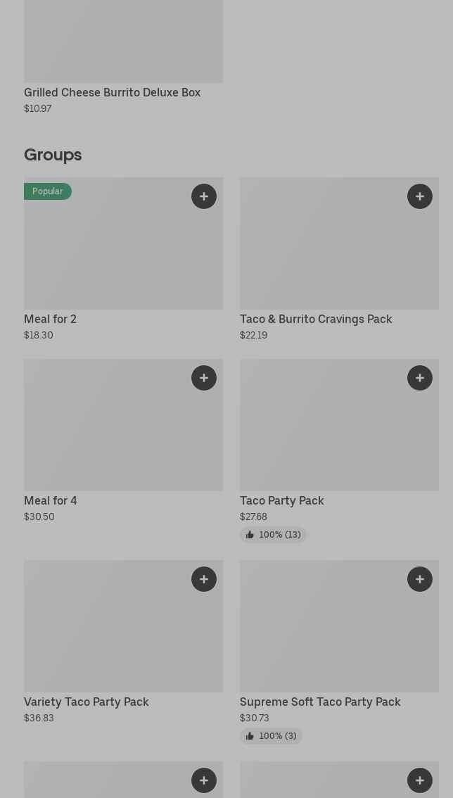Add Taco & Burrito Cravings Pack plus icon
Viewport: 453px width, 798px height.
(420, 196)
